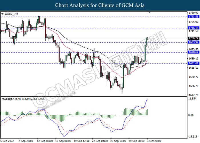Select the 1693.97 level price label

point(193,42)
